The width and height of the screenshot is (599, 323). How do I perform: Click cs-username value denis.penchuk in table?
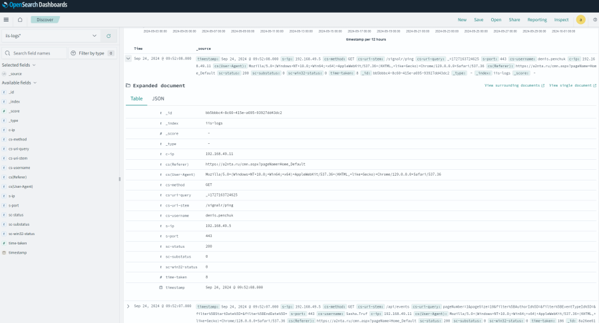[x=219, y=216]
